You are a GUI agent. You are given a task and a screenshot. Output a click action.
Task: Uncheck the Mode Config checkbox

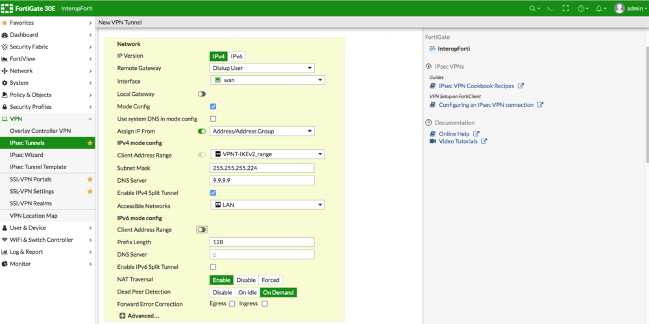pos(213,106)
